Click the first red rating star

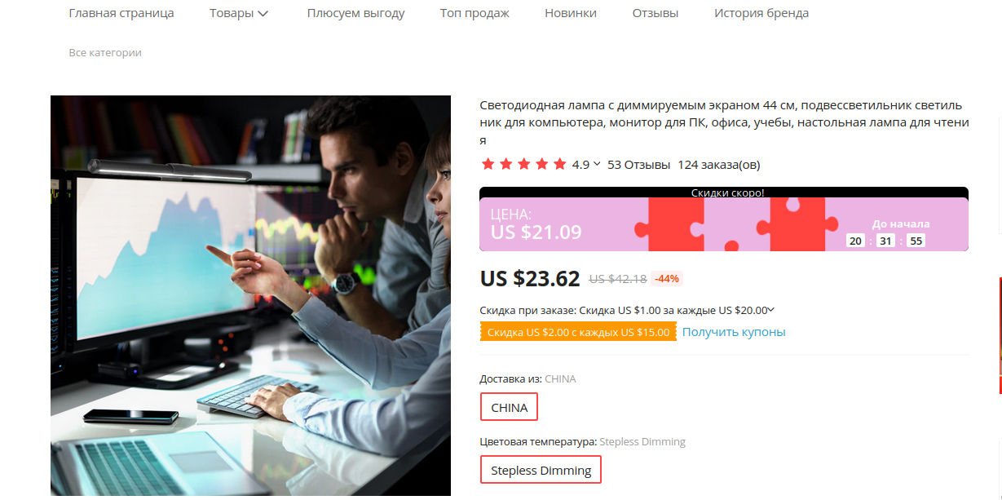(488, 164)
